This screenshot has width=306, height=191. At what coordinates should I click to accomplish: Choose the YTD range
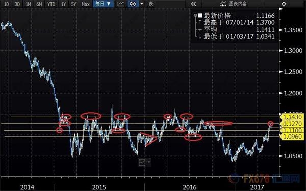[x=51, y=4]
